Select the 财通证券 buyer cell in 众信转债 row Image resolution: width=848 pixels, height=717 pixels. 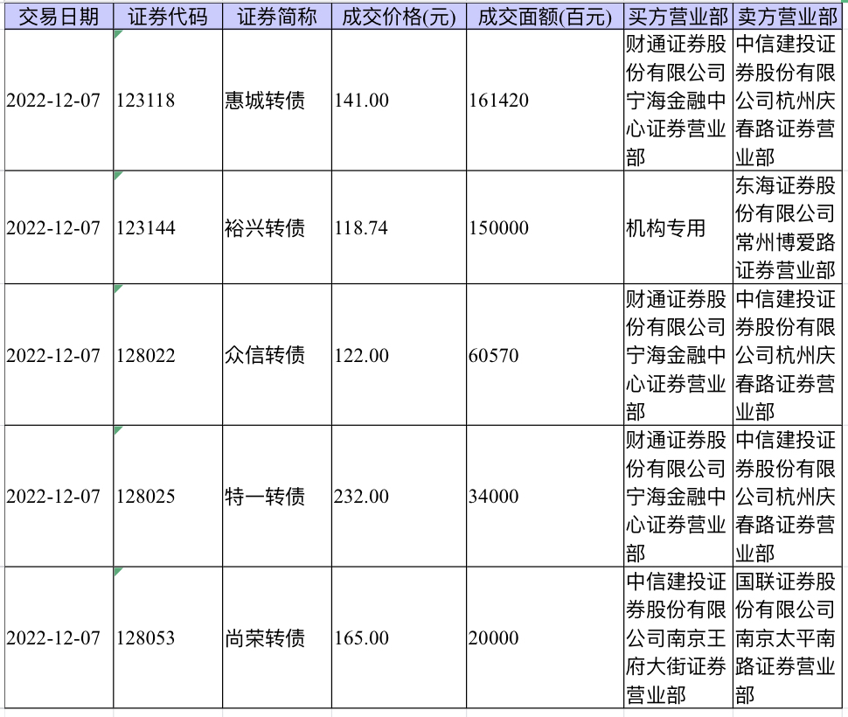678,355
